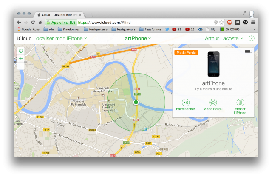Click the mask-shaped extension icon

pos(245,22)
